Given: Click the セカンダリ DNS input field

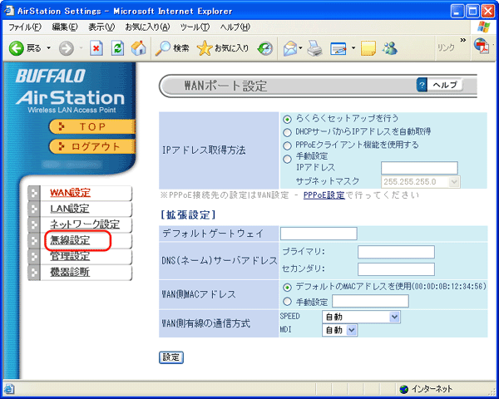Looking at the screenshot, I should [396, 269].
